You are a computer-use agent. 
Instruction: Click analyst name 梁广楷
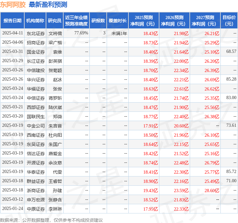click(x=55, y=43)
